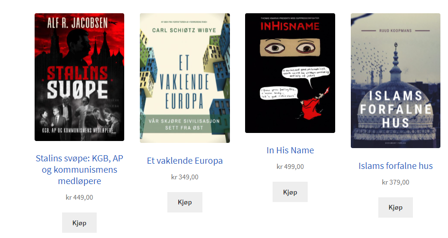Image resolution: width=448 pixels, height=238 pixels.
Task: Follow the 'In His Name' title link
Action: tap(290, 150)
